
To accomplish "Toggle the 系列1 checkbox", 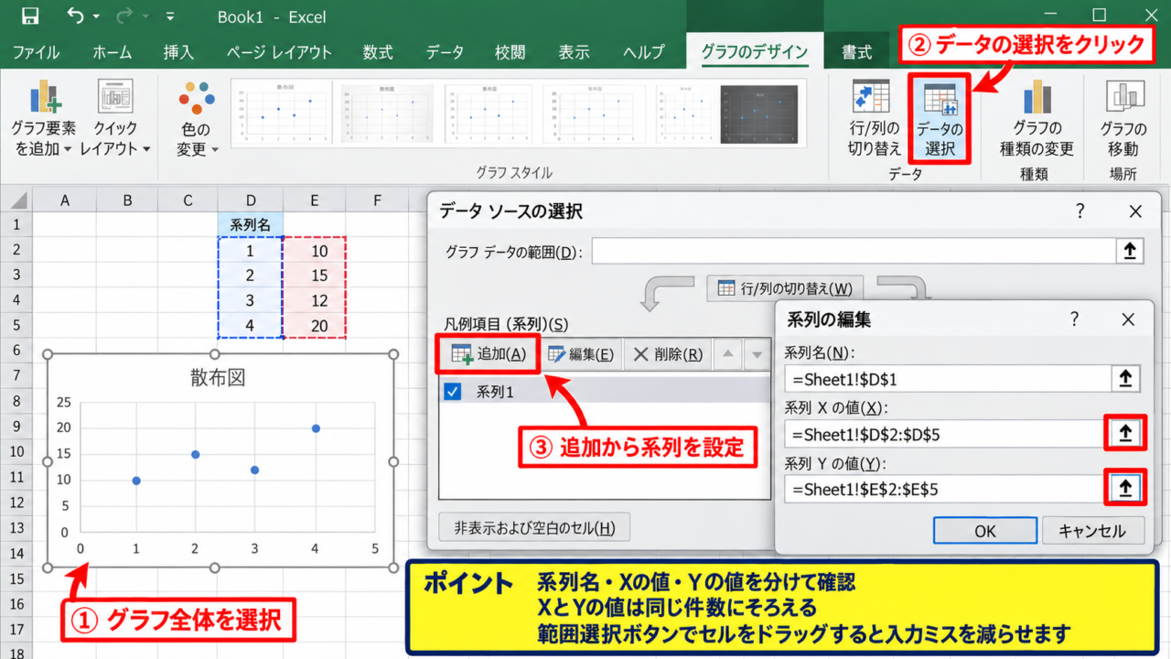I will point(453,392).
